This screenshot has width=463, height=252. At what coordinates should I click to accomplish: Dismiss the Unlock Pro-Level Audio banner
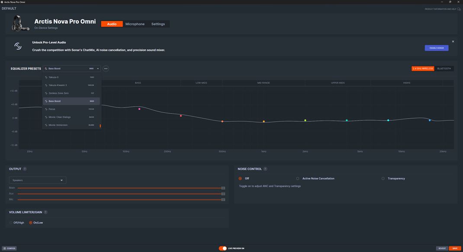(x=453, y=42)
